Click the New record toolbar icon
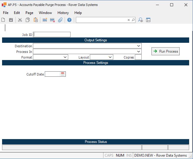 (3, 20)
